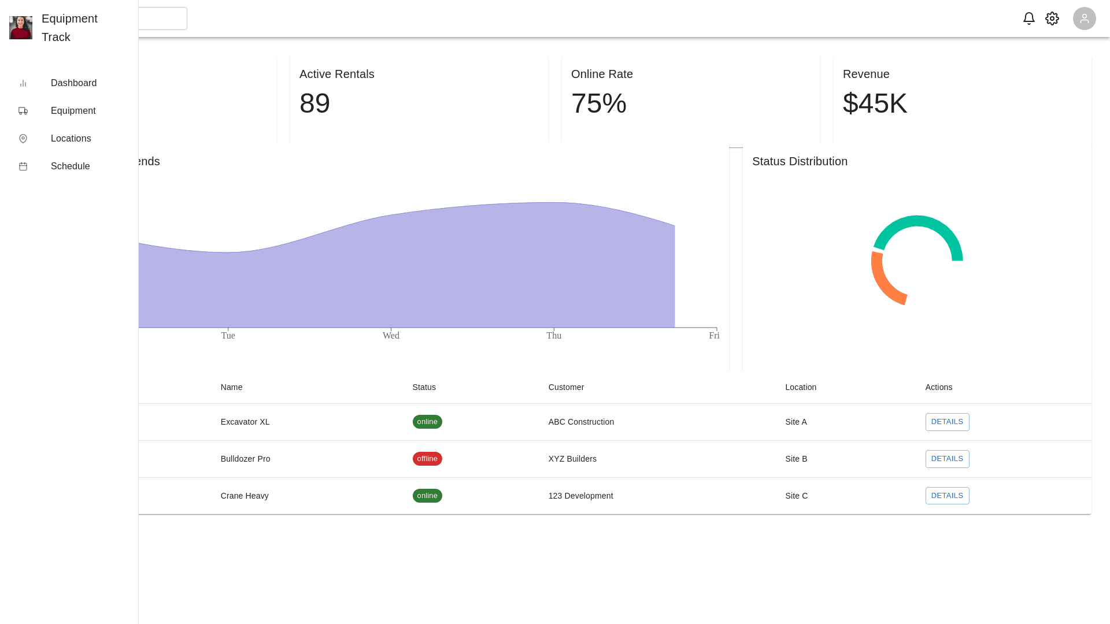View details for Bulldozer Pro

[946, 459]
